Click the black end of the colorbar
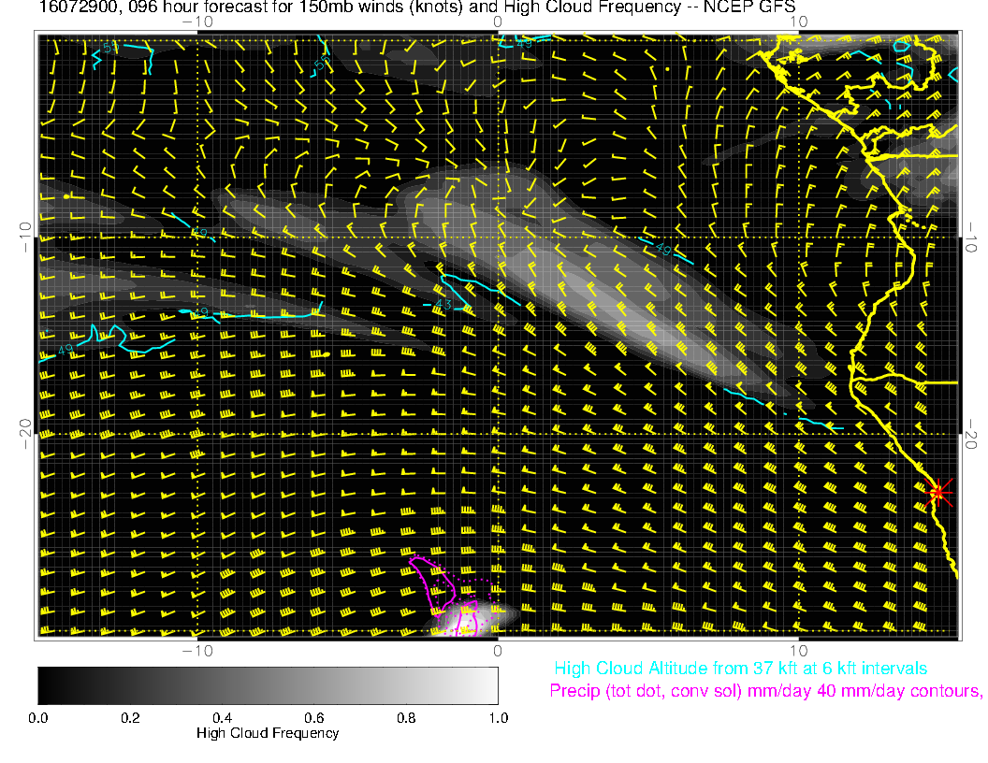988x763 pixels. 43,684
